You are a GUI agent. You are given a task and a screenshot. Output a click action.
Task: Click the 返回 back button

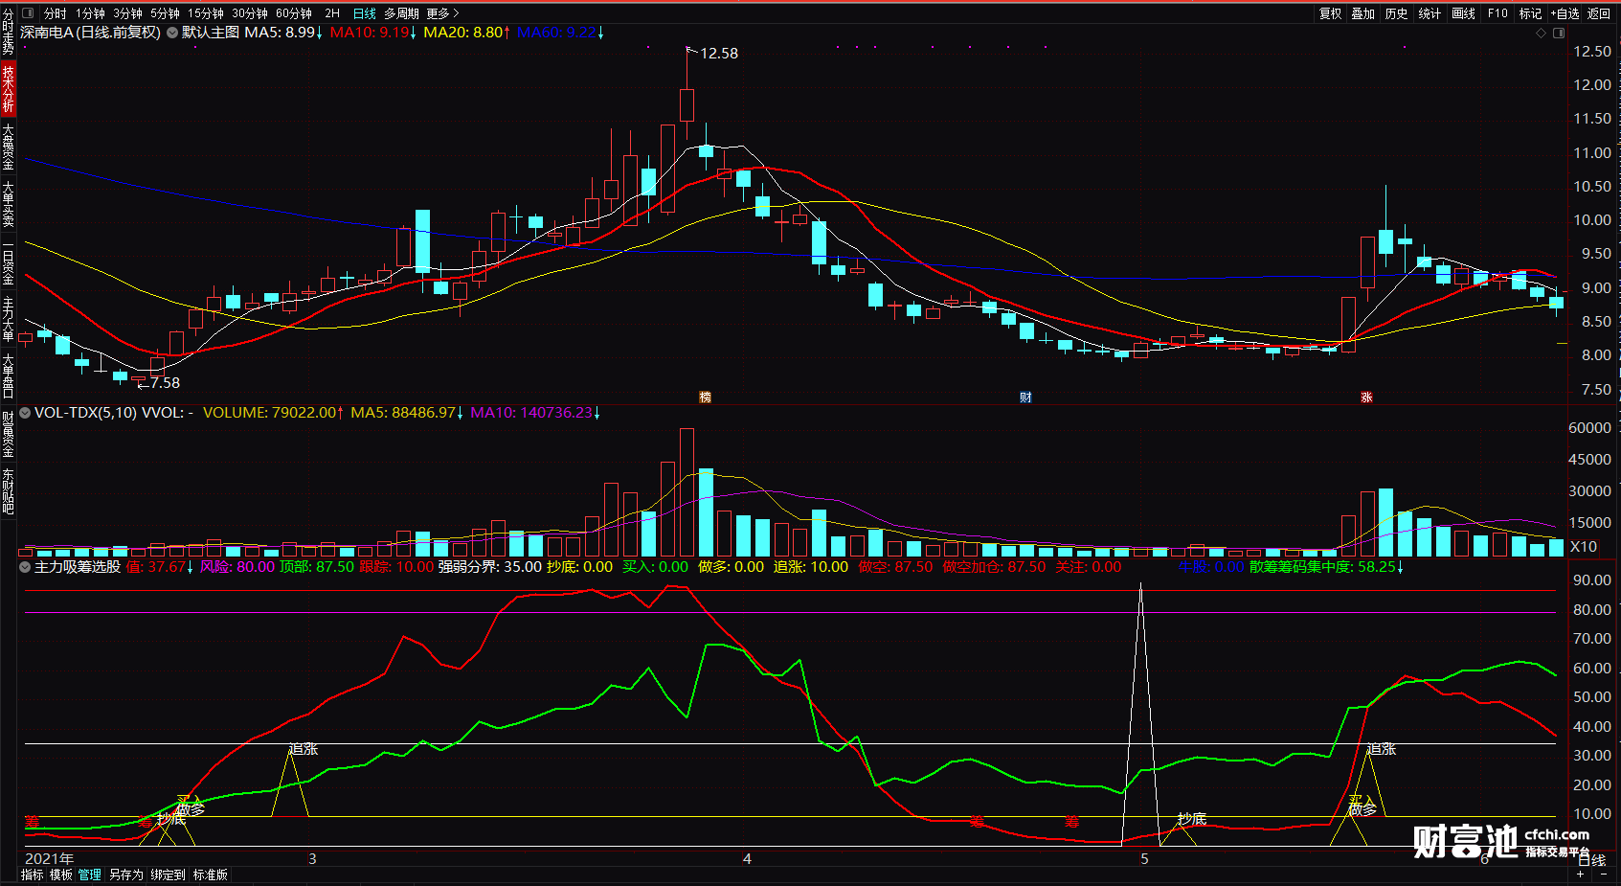(x=1599, y=13)
